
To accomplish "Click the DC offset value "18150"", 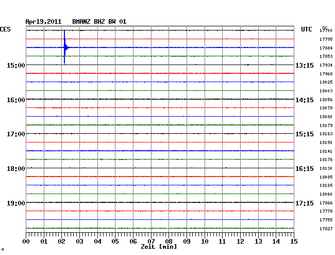I will click(326, 142).
